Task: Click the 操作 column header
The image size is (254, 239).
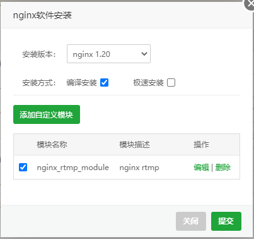Action: click(201, 145)
